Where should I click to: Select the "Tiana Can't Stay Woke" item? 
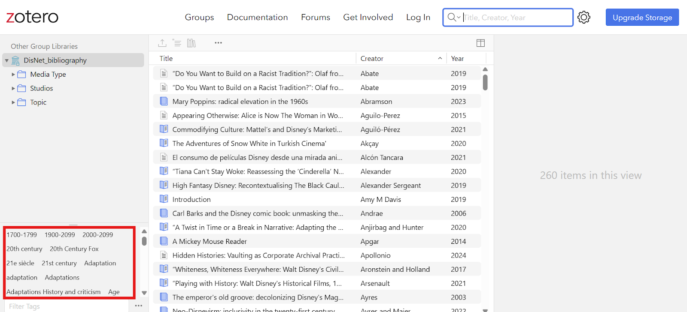coord(317,171)
